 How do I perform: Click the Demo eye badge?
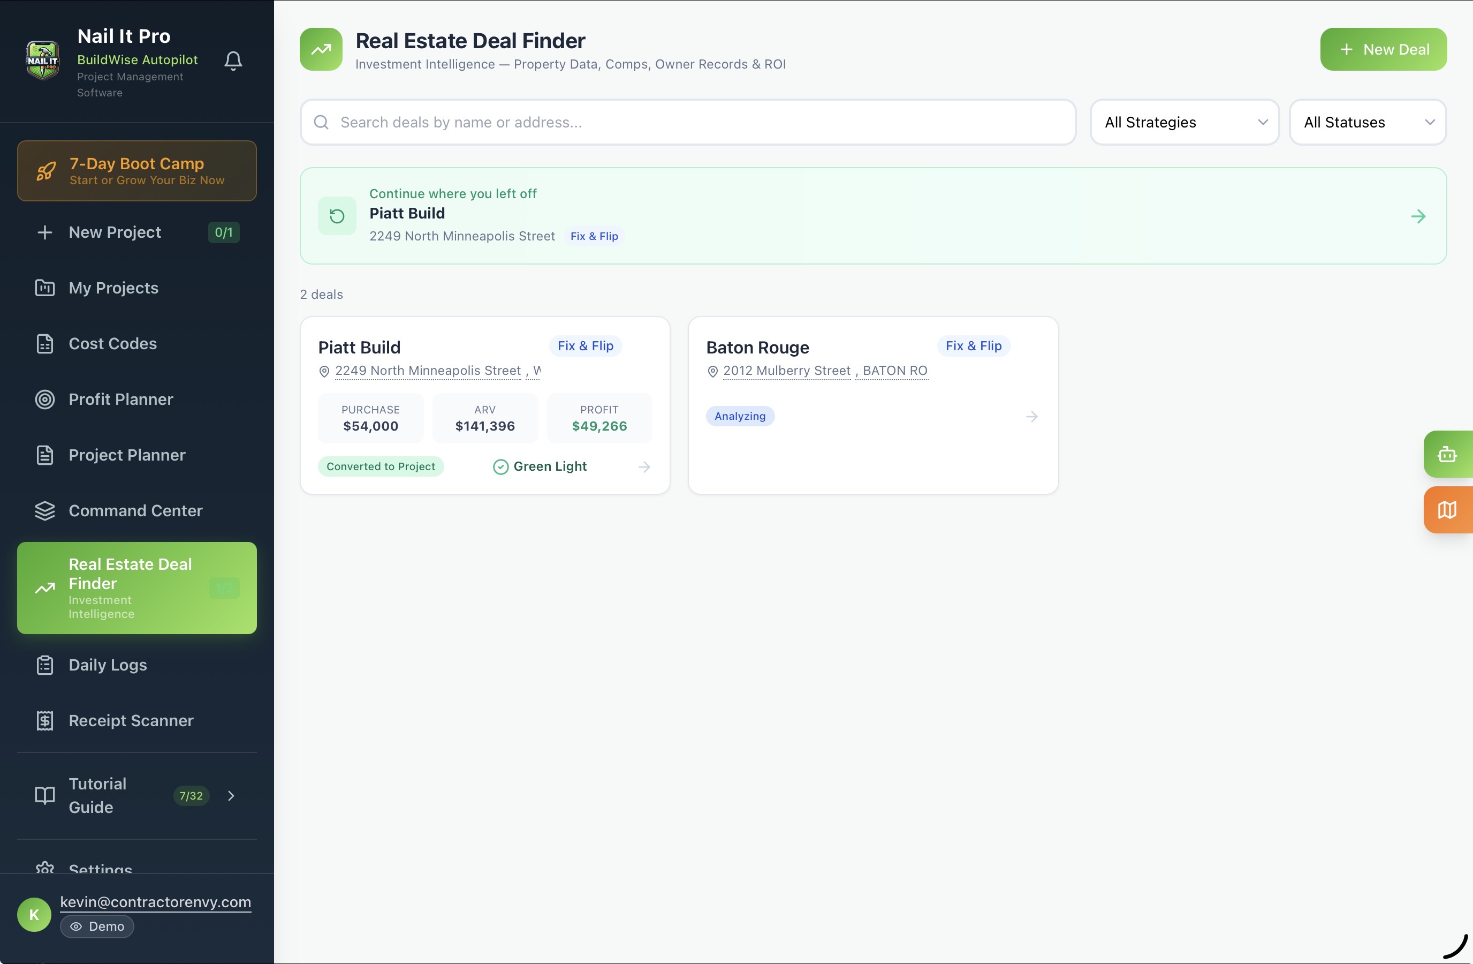(x=97, y=926)
